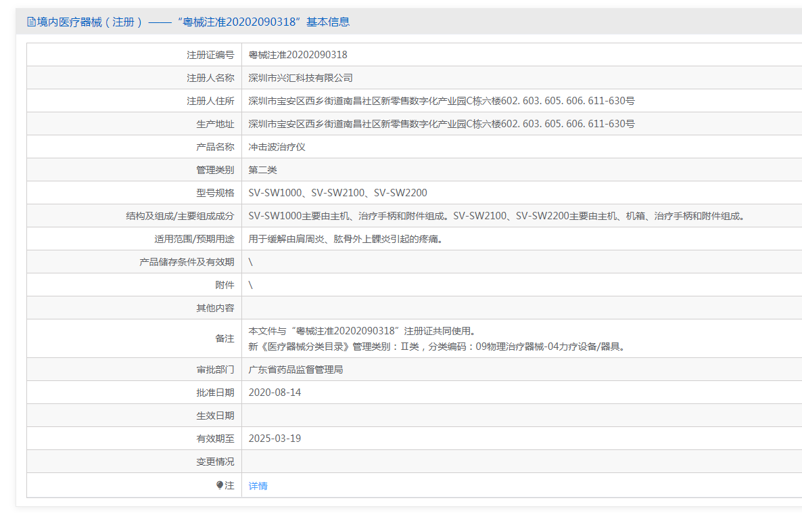Click expiry date 2025-03-19

(x=275, y=439)
